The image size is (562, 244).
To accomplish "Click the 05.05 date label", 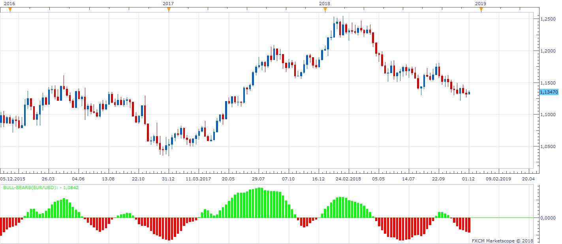I will tap(378, 179).
